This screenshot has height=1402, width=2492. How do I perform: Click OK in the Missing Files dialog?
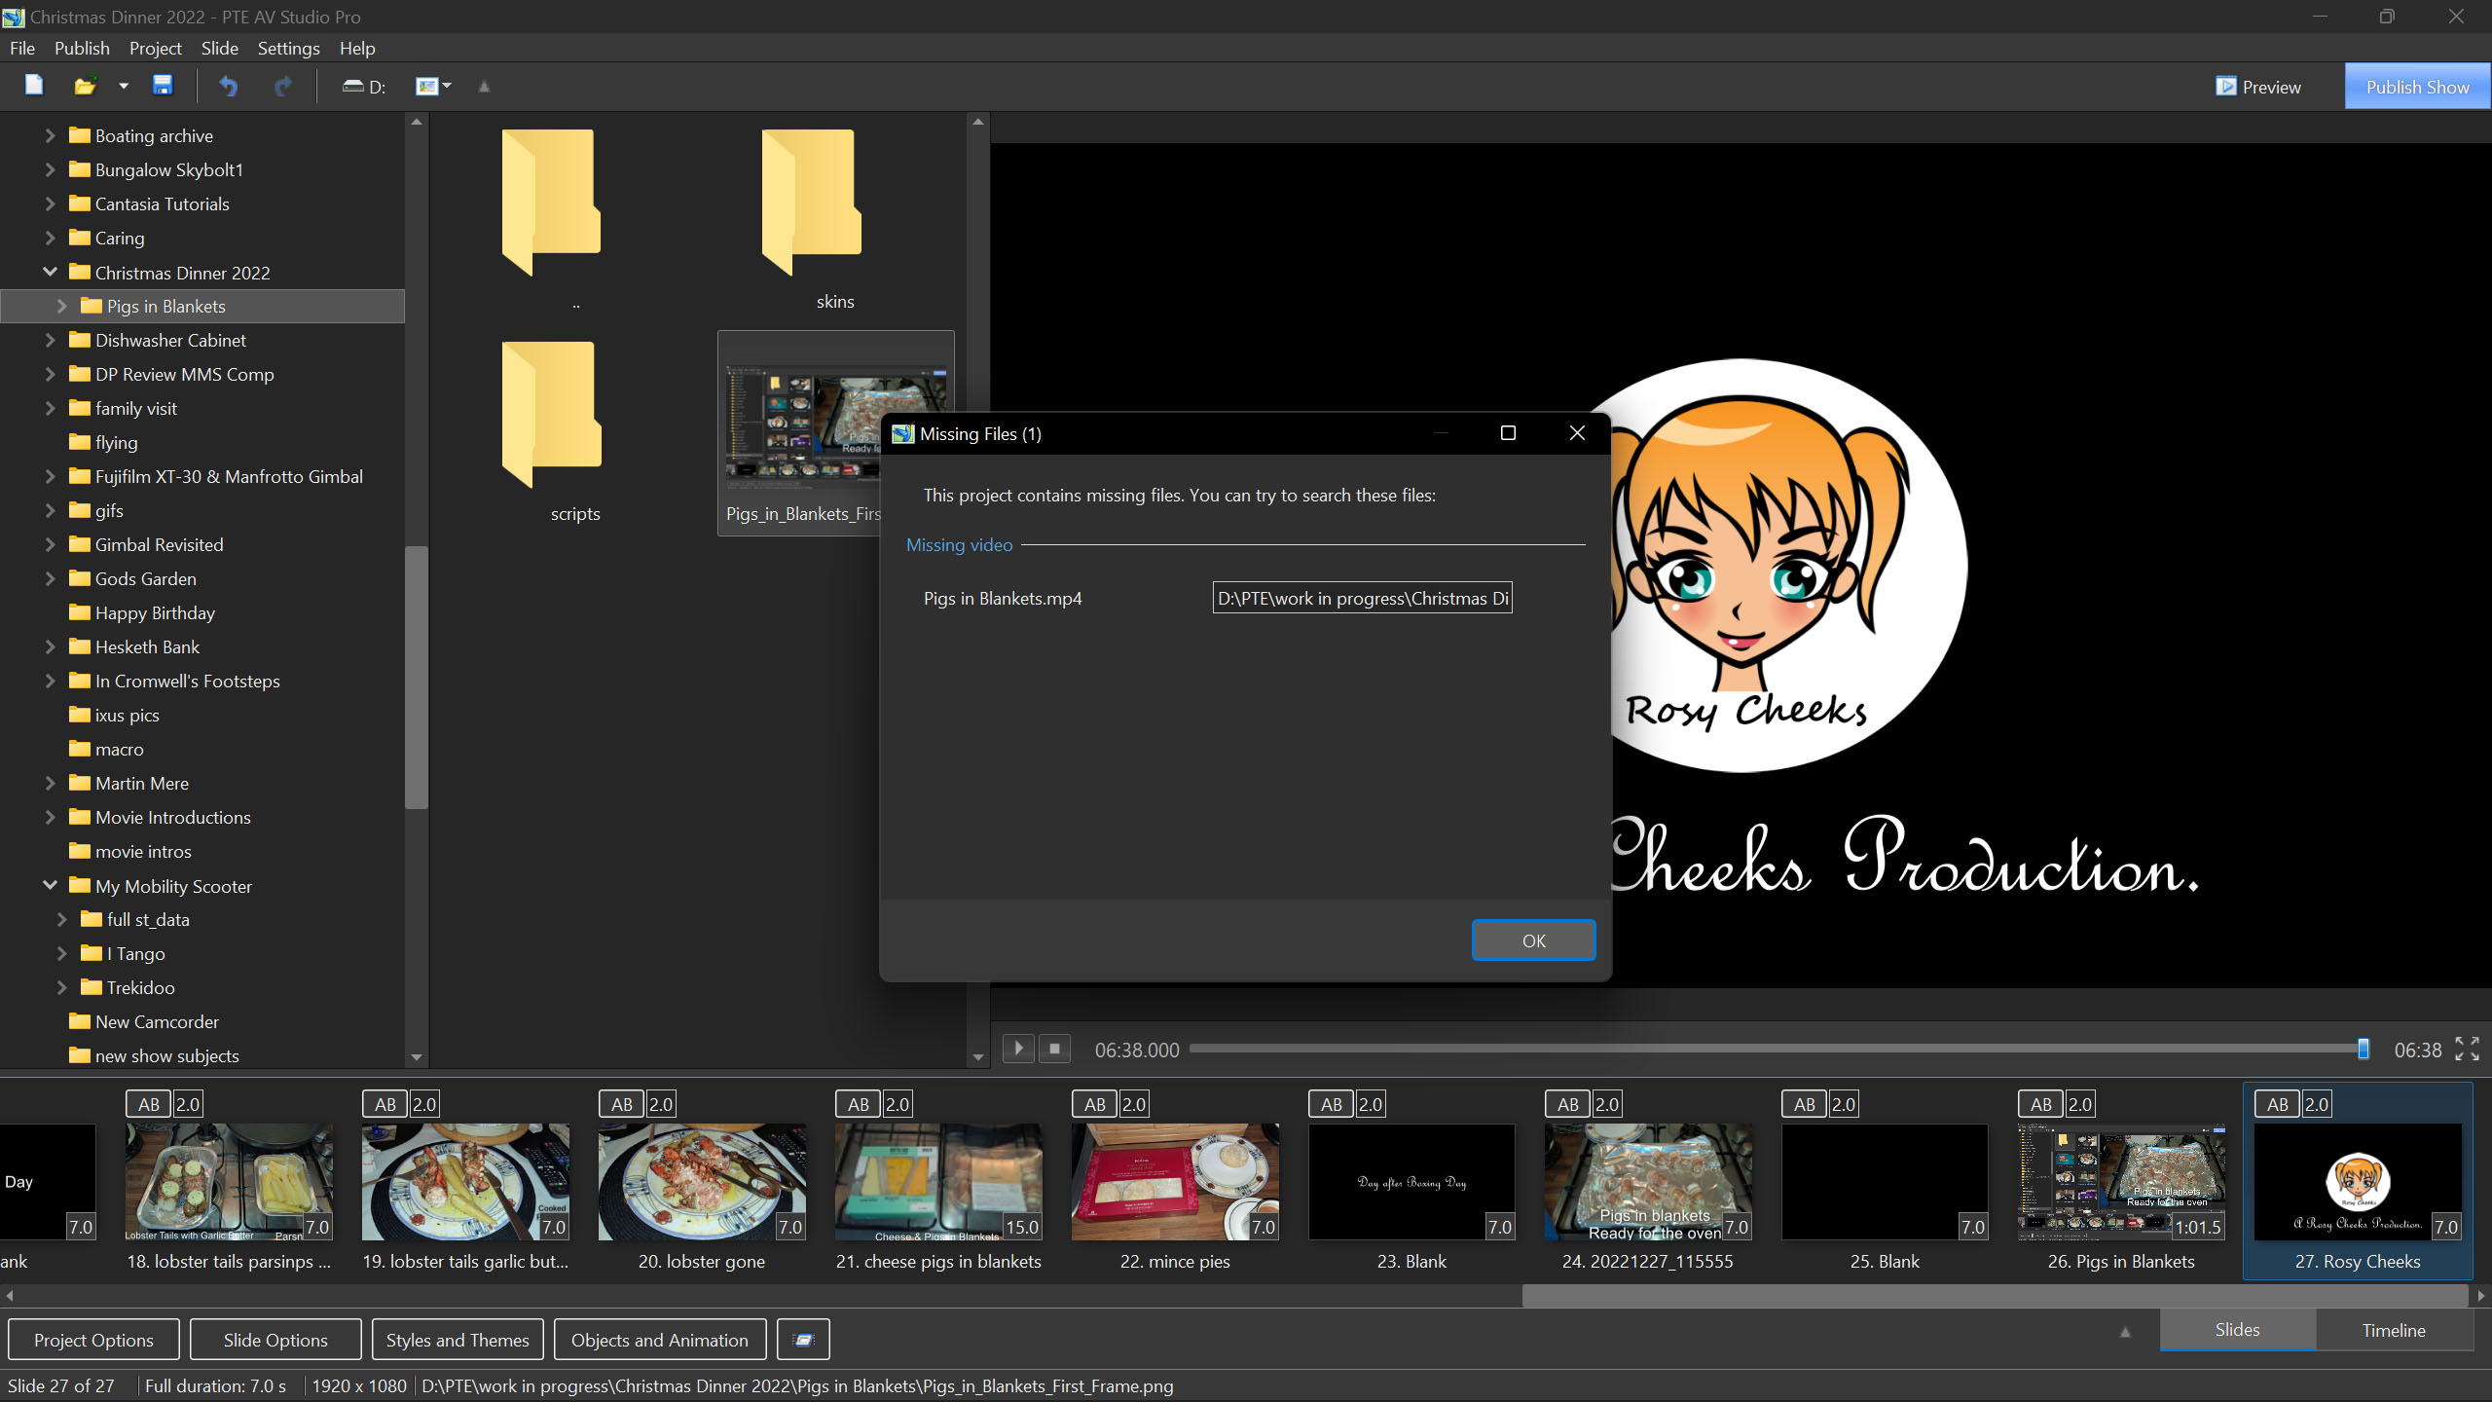tap(1533, 941)
